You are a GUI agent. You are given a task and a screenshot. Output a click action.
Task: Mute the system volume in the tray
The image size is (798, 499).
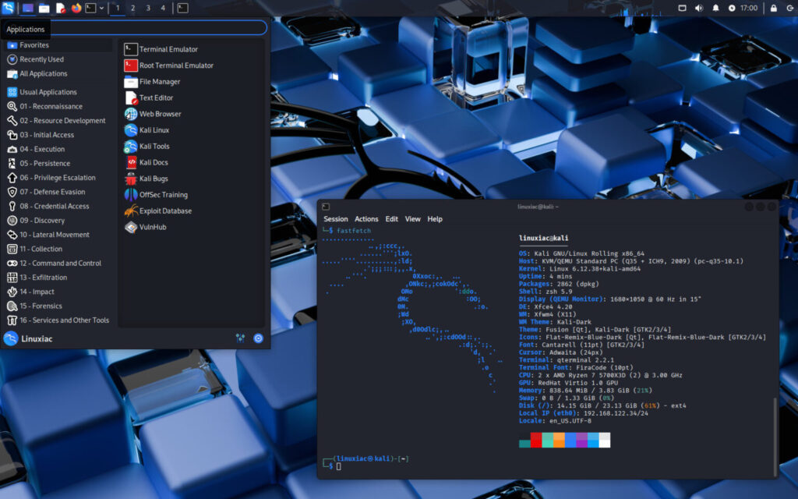(698, 8)
